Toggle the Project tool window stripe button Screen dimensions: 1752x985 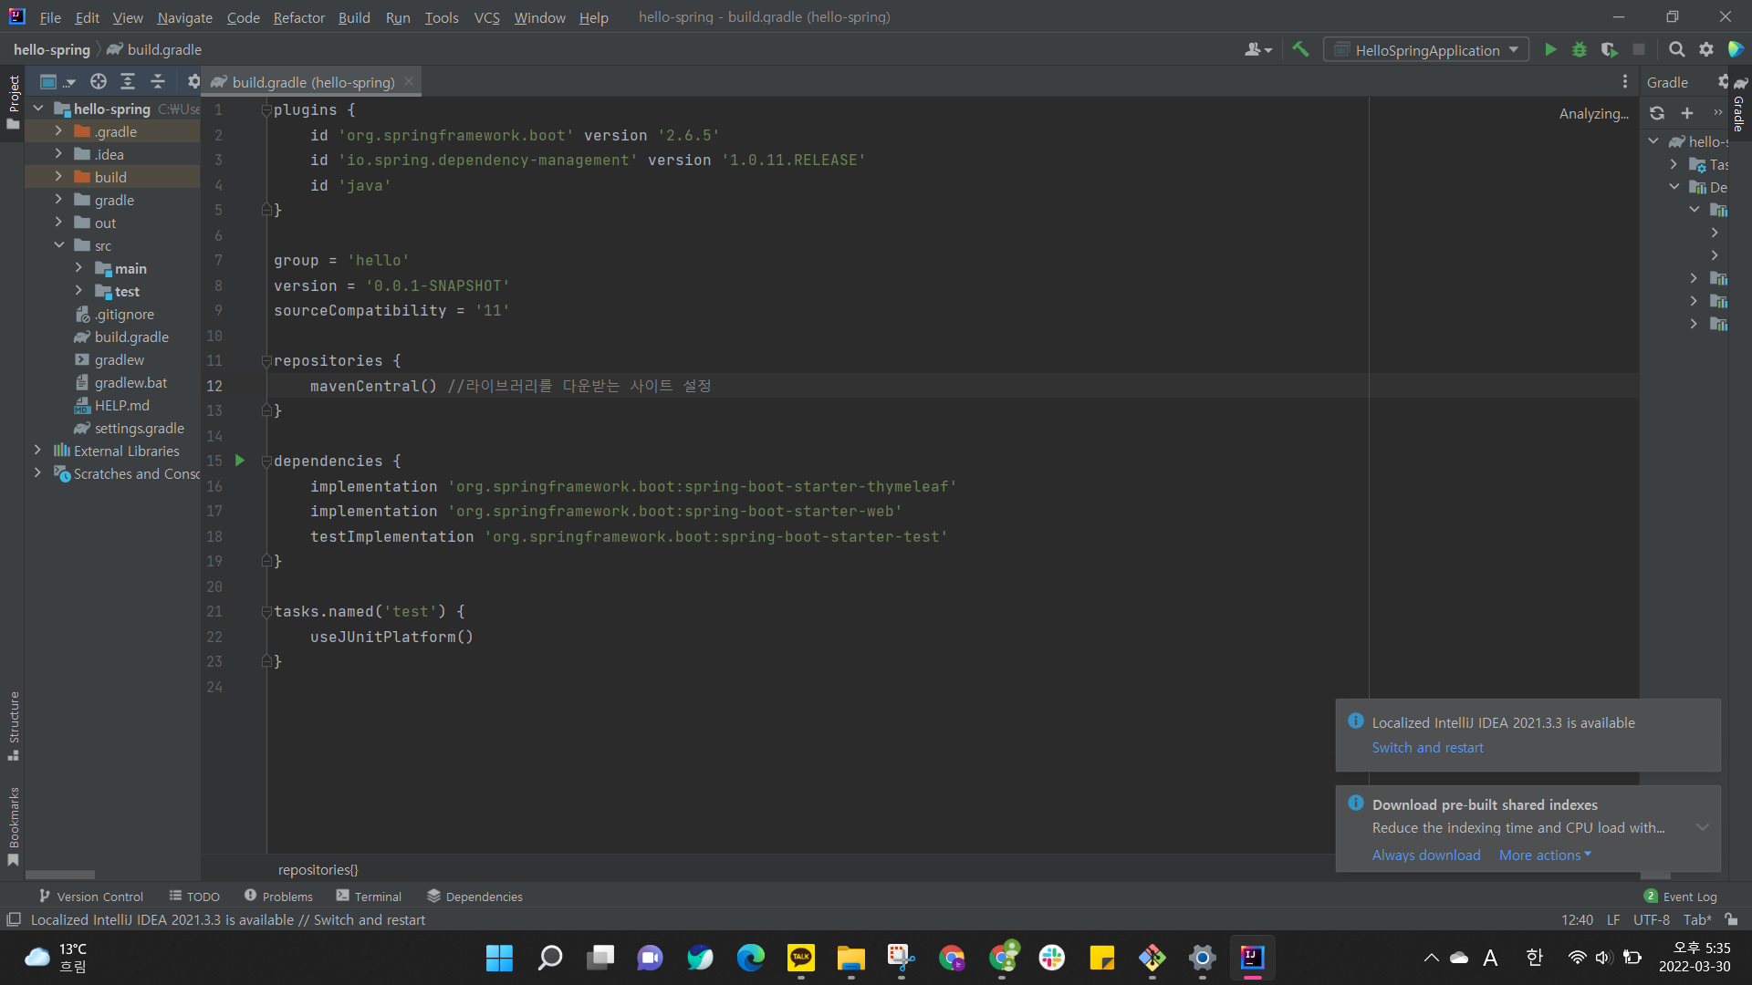[x=14, y=100]
